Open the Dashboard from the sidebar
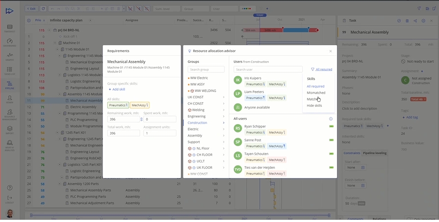Screen dimensions: 439x222 coord(9,42)
